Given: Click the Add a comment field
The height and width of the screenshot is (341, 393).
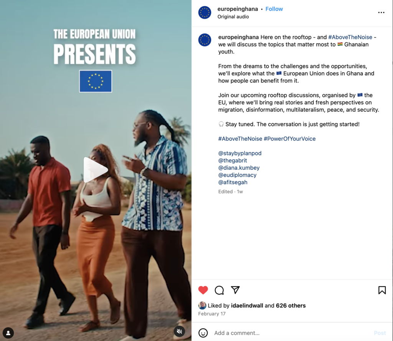Looking at the screenshot, I should 291,333.
